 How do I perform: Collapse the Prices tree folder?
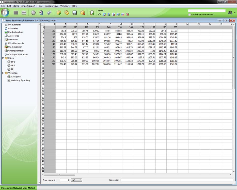[x=3, y=58]
